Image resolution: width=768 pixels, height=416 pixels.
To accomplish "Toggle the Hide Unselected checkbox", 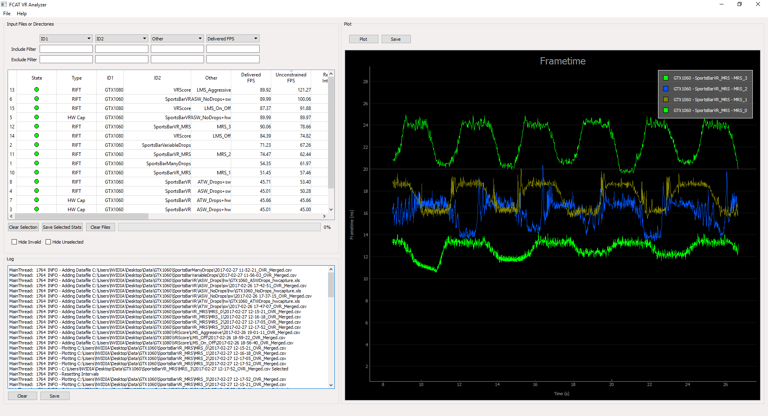I will 48,242.
